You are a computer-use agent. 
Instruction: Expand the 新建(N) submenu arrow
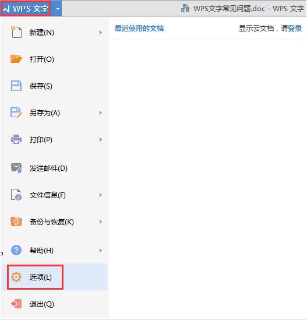coord(101,32)
